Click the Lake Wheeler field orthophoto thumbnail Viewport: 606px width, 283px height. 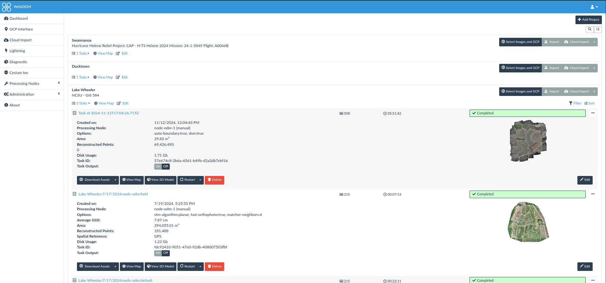coord(528,222)
